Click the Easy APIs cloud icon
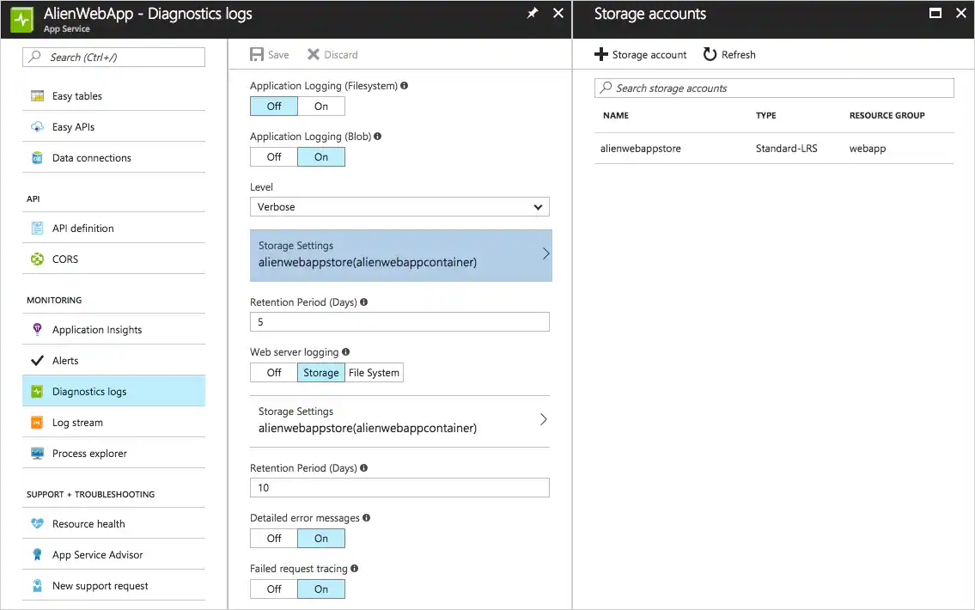Screen dimensions: 975x610 pyautogui.click(x=37, y=127)
